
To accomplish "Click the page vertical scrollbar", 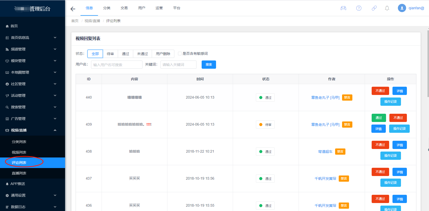I will (428, 64).
